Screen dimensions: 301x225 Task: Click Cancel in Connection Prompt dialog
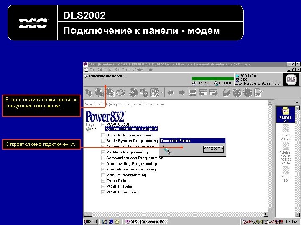click(213, 149)
